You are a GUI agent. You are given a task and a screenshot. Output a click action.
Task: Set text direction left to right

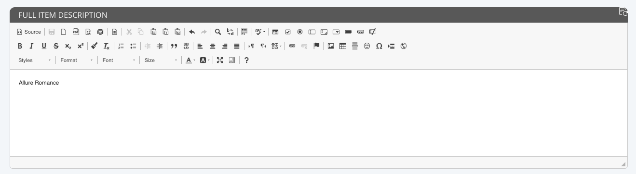[x=251, y=46]
